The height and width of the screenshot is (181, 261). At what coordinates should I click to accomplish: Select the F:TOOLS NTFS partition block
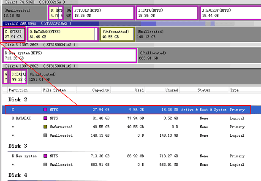pos(103,13)
